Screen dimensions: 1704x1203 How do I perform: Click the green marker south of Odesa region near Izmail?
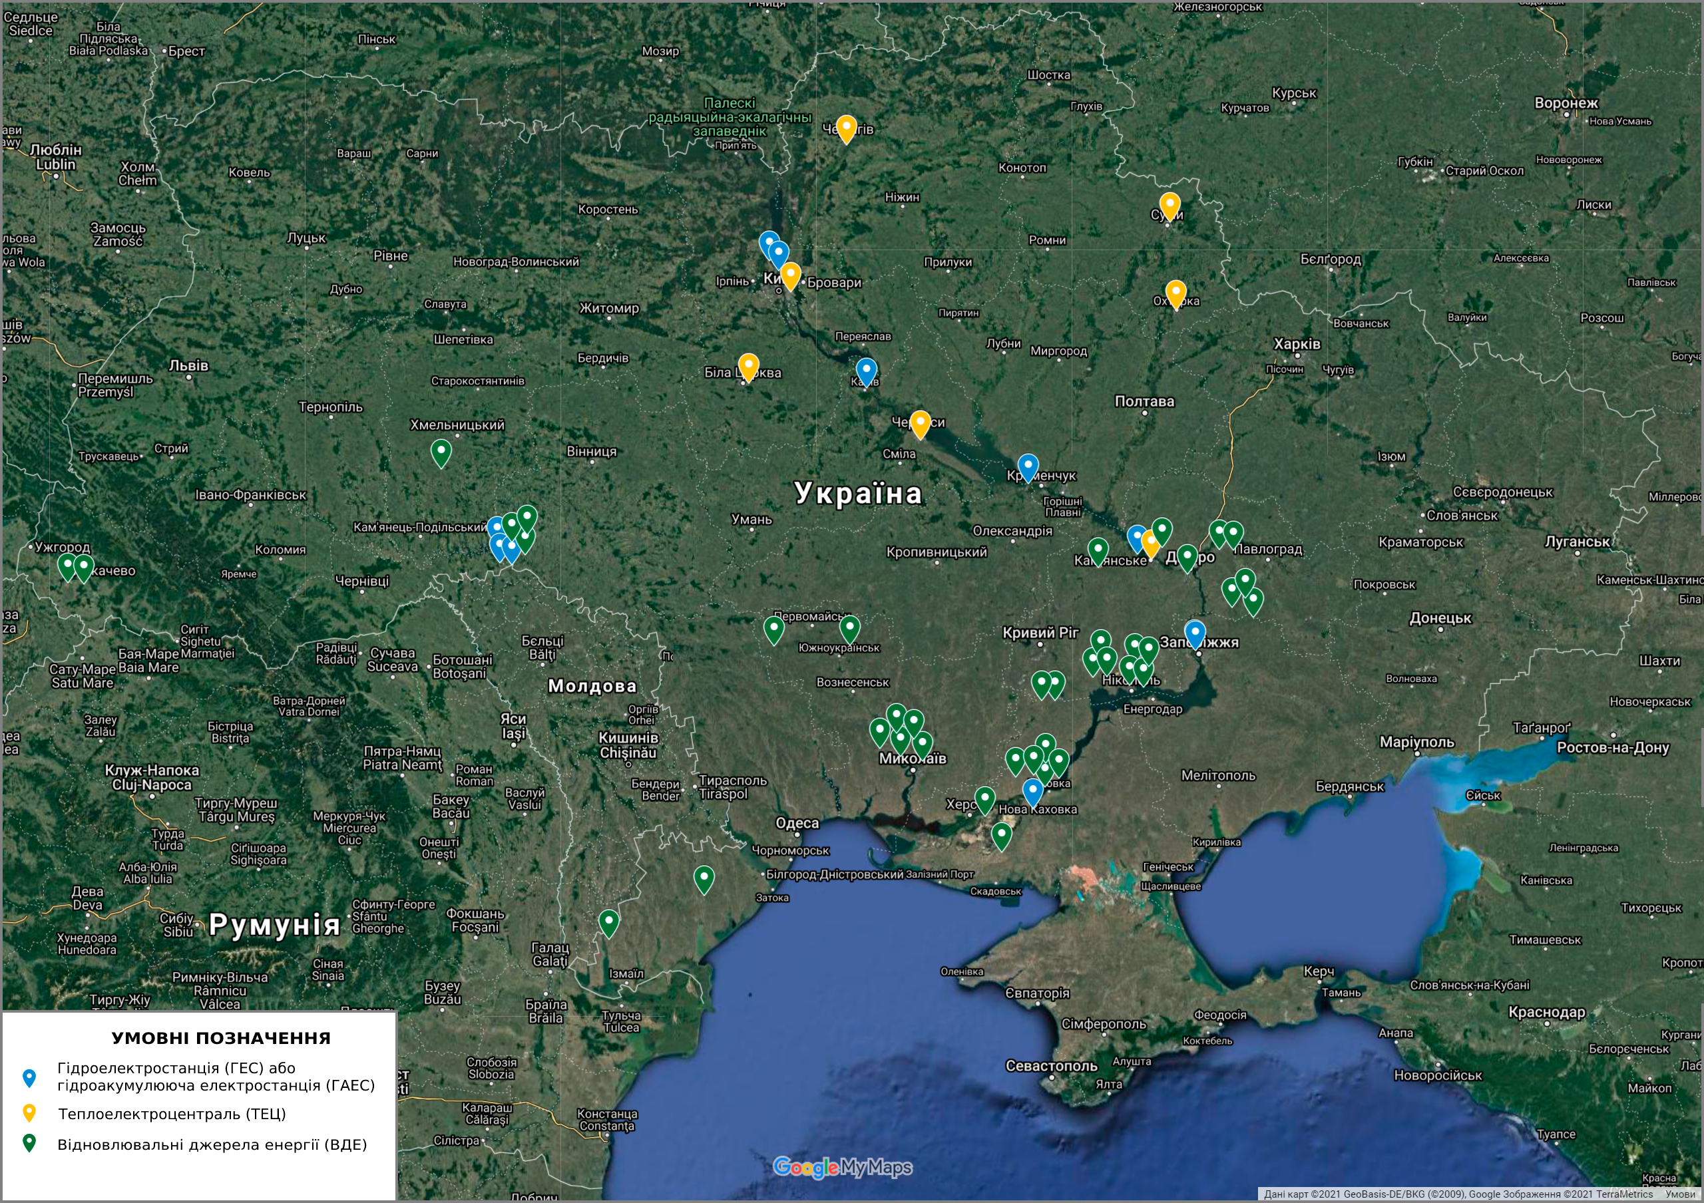tap(608, 924)
